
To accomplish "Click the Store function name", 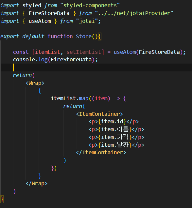I will click(x=84, y=36).
